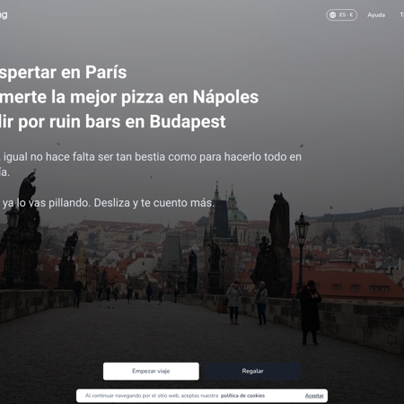This screenshot has width=404, height=404.
Task: Accept cookies with the Aceptar link
Action: coord(314,396)
